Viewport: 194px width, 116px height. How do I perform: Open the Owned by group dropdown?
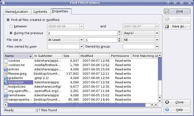pos(157,47)
